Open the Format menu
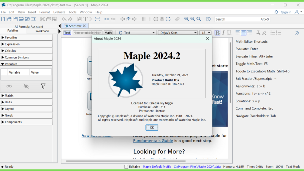Image resolution: width=304 pixels, height=171 pixels. coord(45,12)
